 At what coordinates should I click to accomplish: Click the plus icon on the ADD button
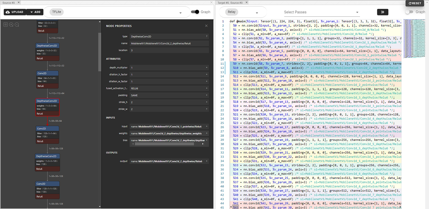coord(31,12)
